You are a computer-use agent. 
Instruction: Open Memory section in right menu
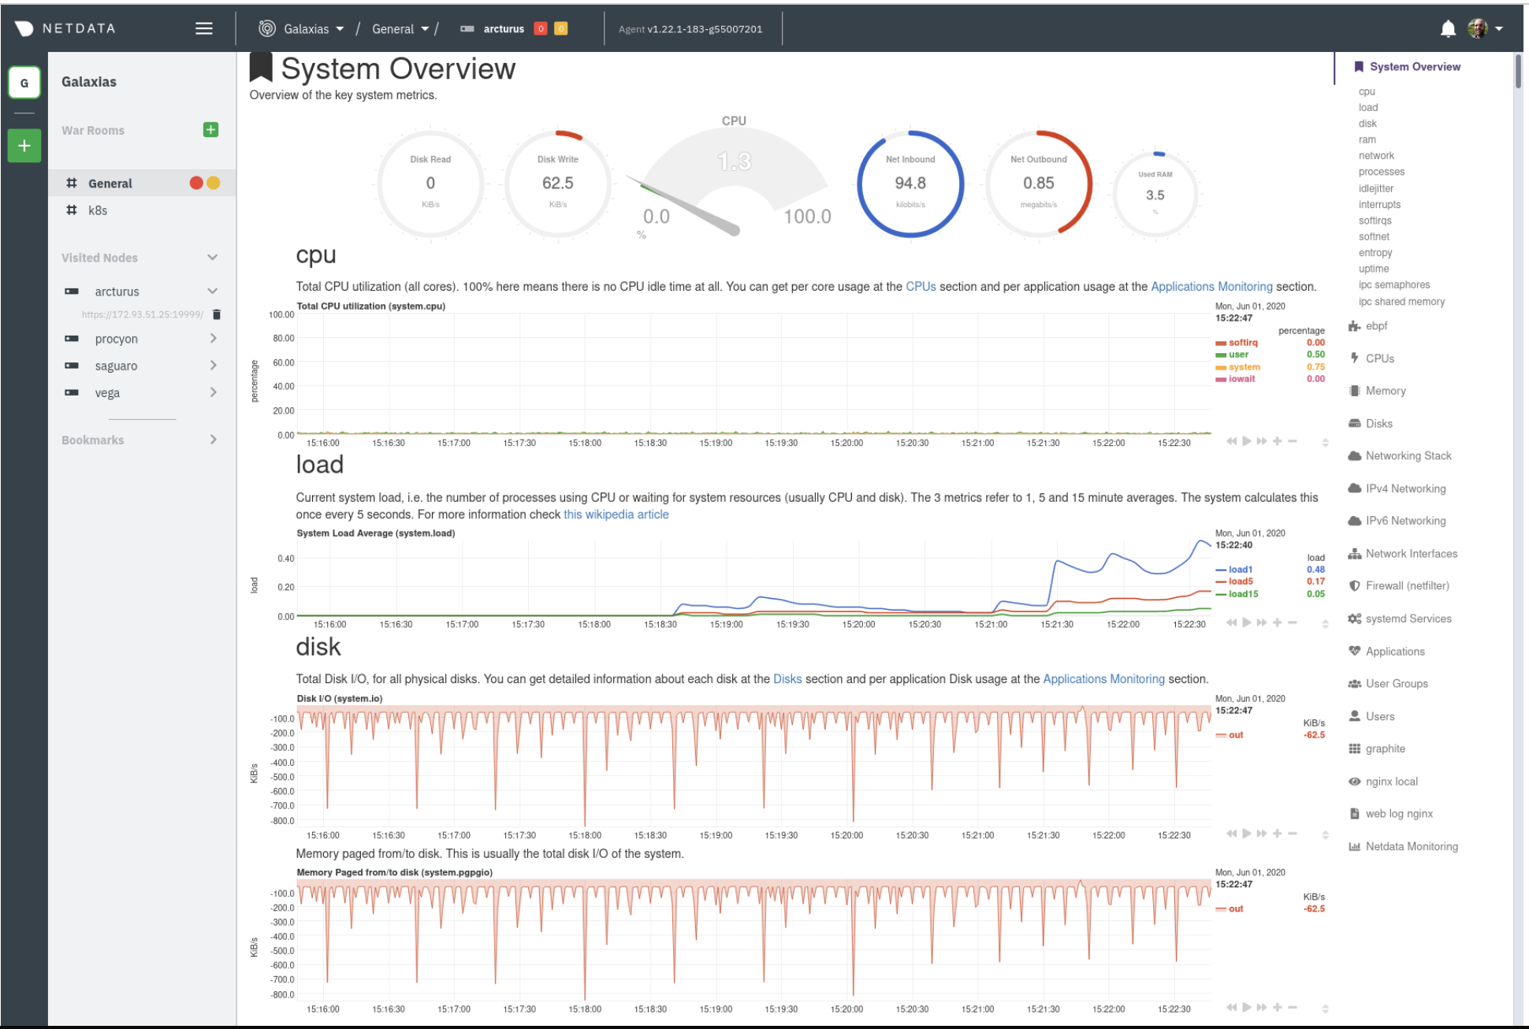(x=1385, y=391)
